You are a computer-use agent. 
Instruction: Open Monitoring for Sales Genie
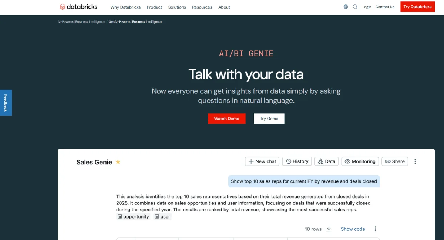click(360, 161)
